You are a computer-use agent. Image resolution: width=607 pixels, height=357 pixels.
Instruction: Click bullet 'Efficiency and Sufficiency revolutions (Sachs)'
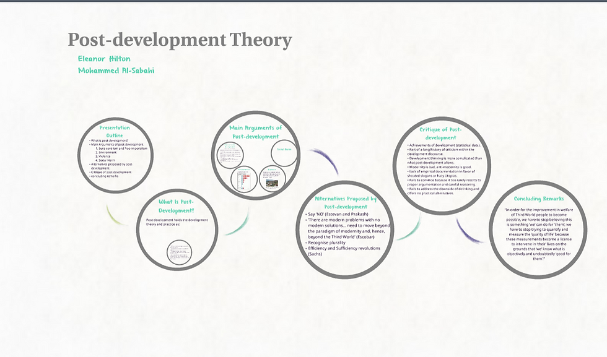[x=343, y=251]
